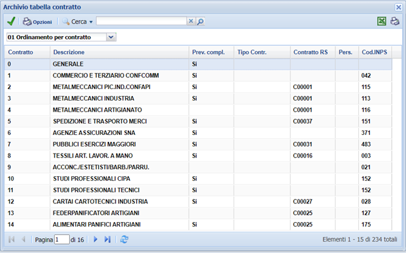
Task: Click Cod.INPS value 371
Action: pos(366,133)
